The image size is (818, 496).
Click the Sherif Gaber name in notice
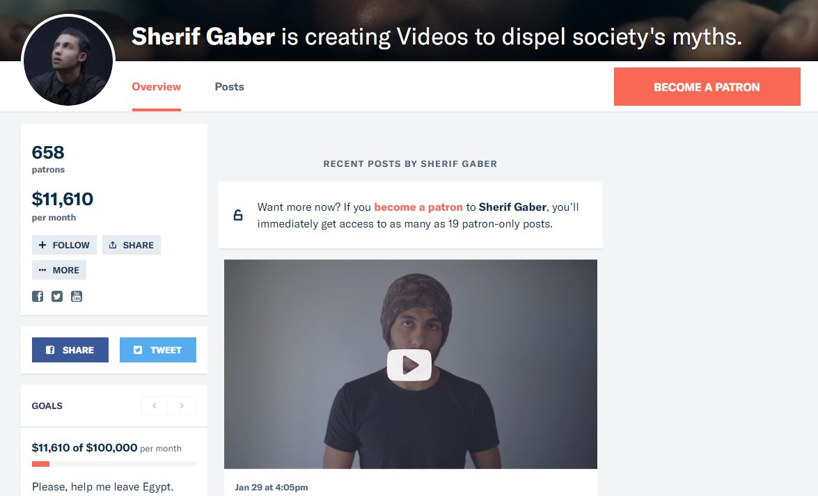(513, 207)
